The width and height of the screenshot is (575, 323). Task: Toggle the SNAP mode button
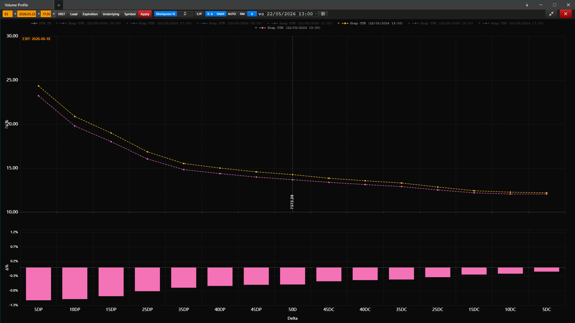221,14
